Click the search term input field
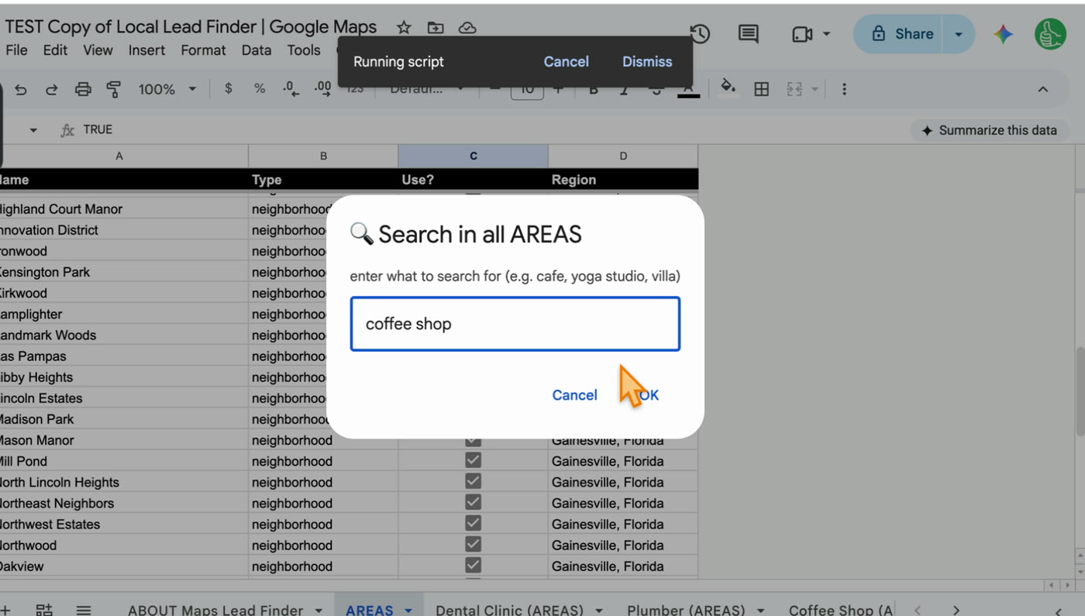Screen dimensions: 1085x616 (x=515, y=324)
